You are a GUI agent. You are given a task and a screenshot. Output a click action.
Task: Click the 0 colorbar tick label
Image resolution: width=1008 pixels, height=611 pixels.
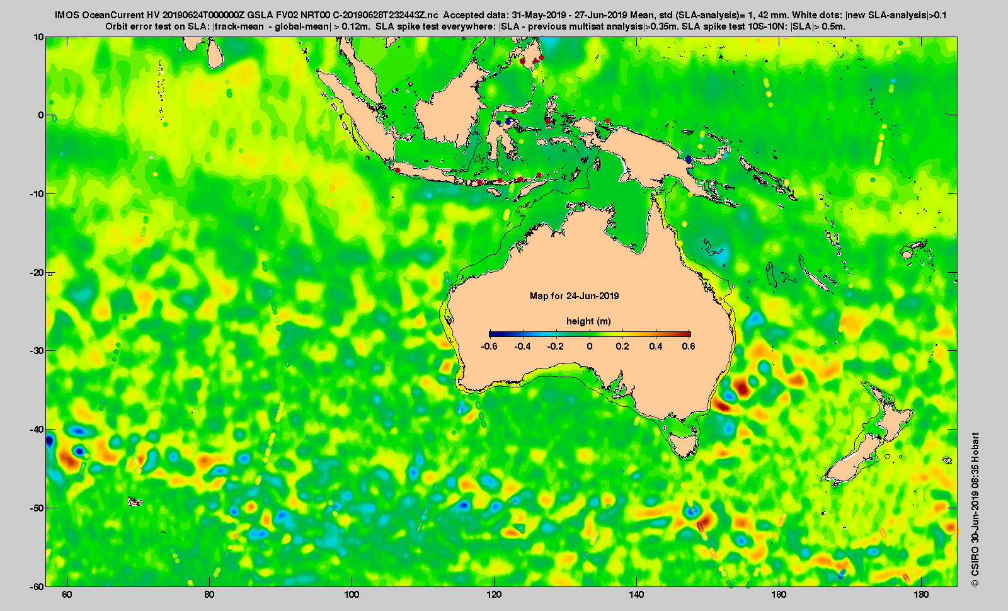click(x=590, y=346)
